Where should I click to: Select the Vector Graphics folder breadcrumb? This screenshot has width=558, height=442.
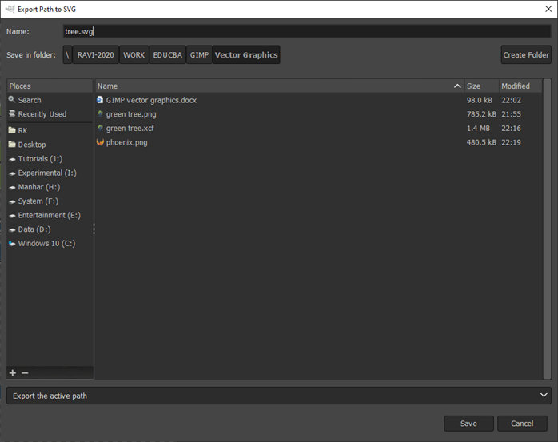(246, 55)
